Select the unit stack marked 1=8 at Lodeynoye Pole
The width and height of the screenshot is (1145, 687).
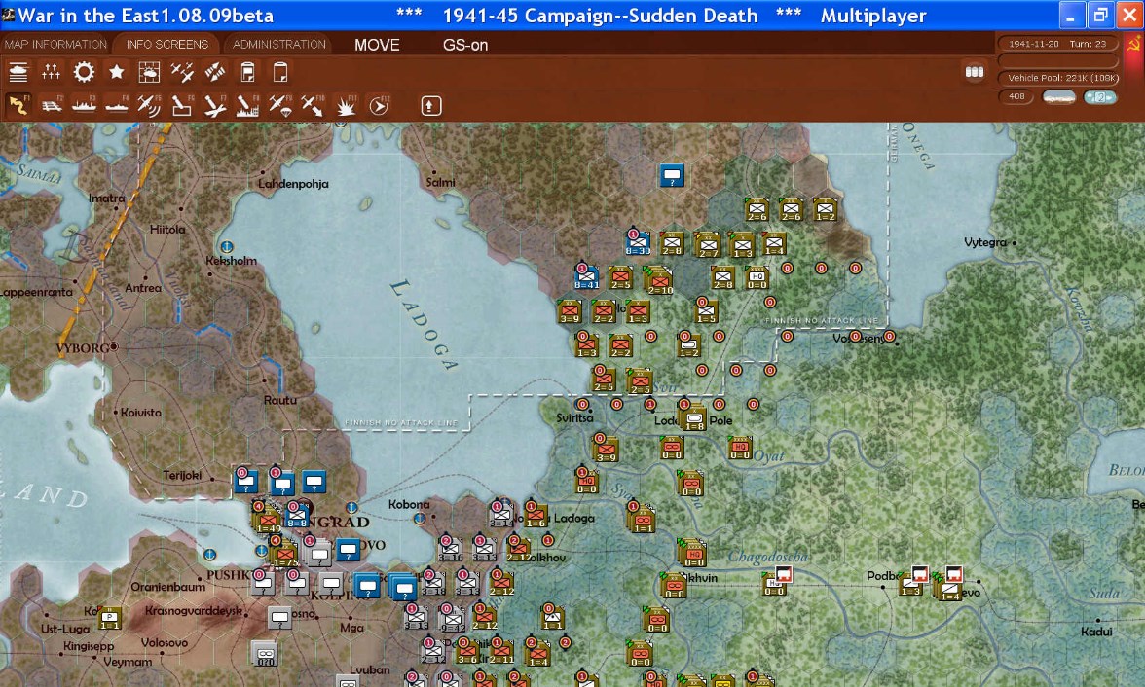point(693,416)
